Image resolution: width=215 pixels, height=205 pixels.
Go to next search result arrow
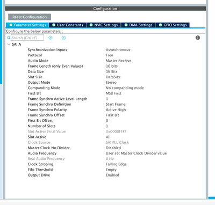click(63, 38)
